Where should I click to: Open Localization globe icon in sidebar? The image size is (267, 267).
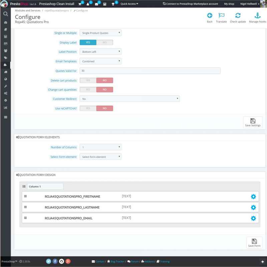(5, 79)
